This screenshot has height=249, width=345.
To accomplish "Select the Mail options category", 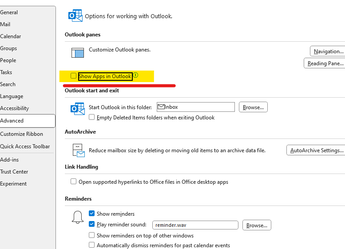I will coord(5,24).
